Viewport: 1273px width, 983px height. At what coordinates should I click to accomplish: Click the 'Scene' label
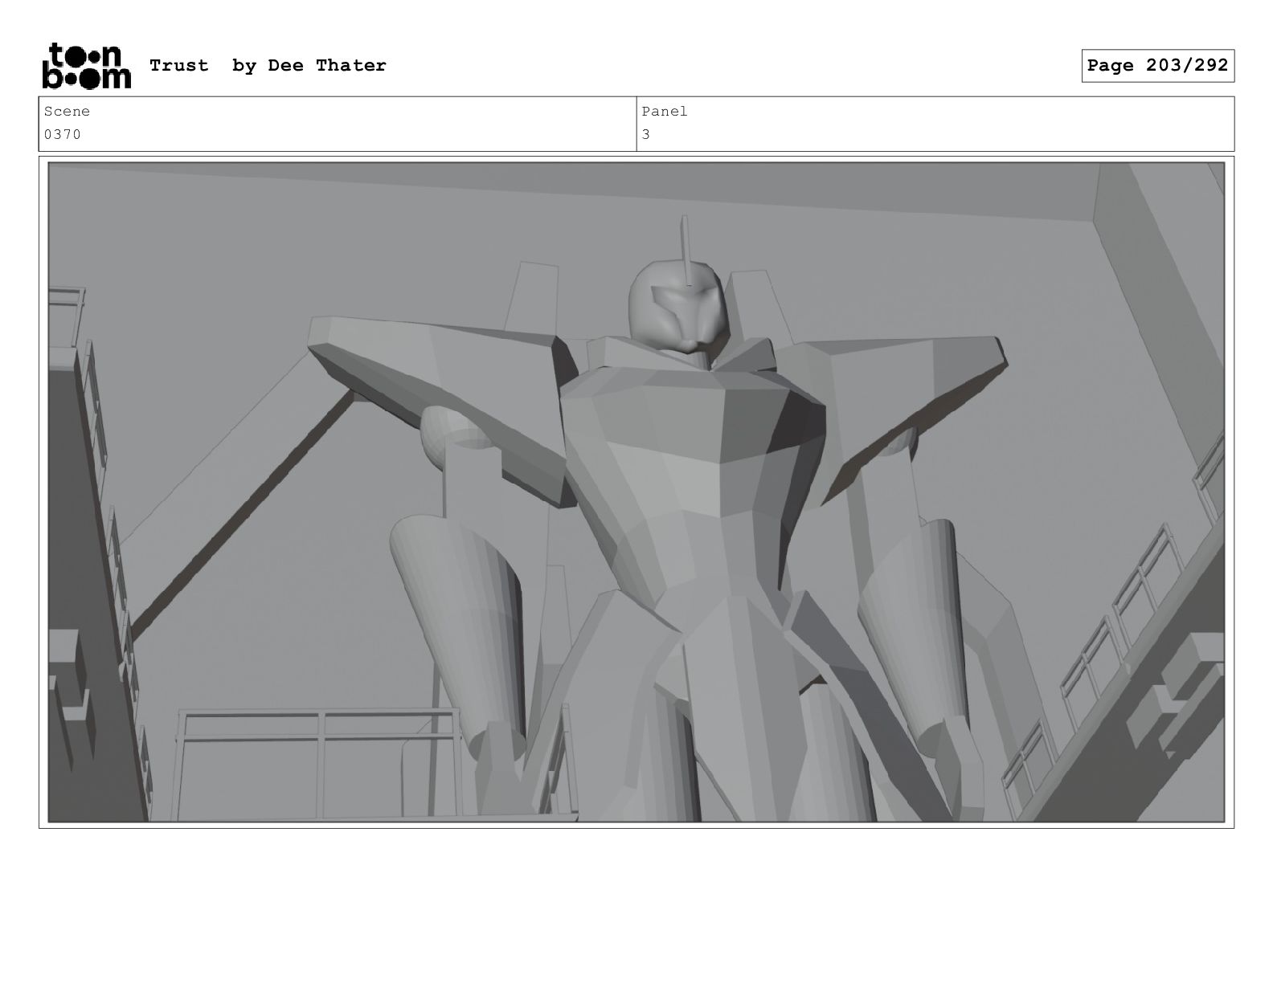67,112
